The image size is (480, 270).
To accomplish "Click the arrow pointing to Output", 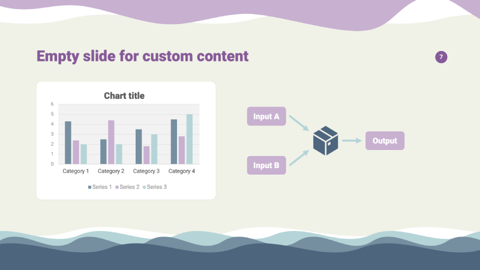I will pyautogui.click(x=353, y=141).
